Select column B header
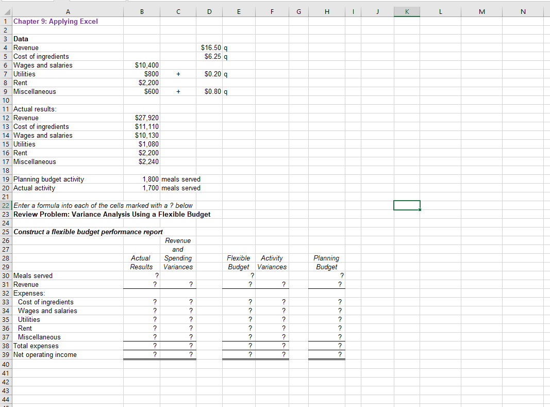Viewport: 550px width, 407px height. click(x=142, y=11)
